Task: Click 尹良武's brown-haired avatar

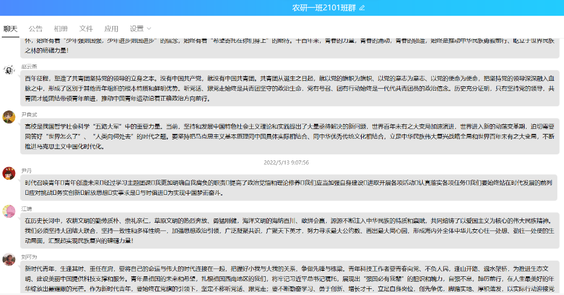Action: [8, 117]
